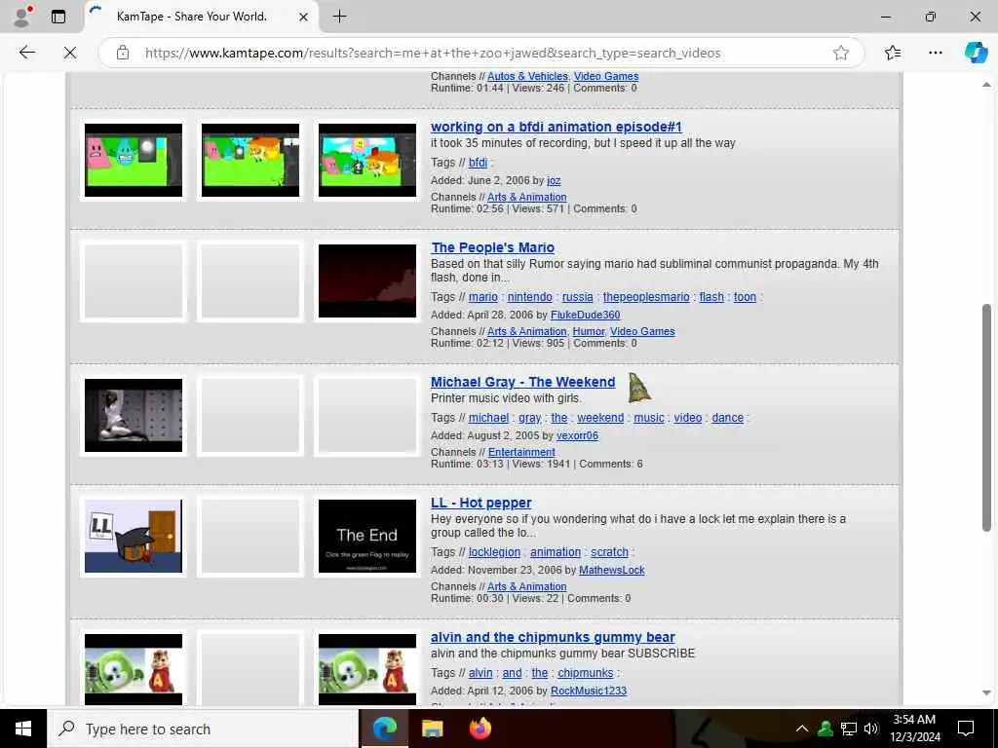Open the Windows Start menu
This screenshot has height=748, width=998.
click(23, 729)
